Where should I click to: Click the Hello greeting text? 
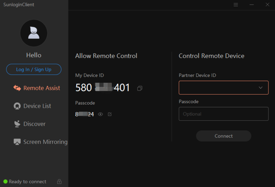tap(34, 55)
